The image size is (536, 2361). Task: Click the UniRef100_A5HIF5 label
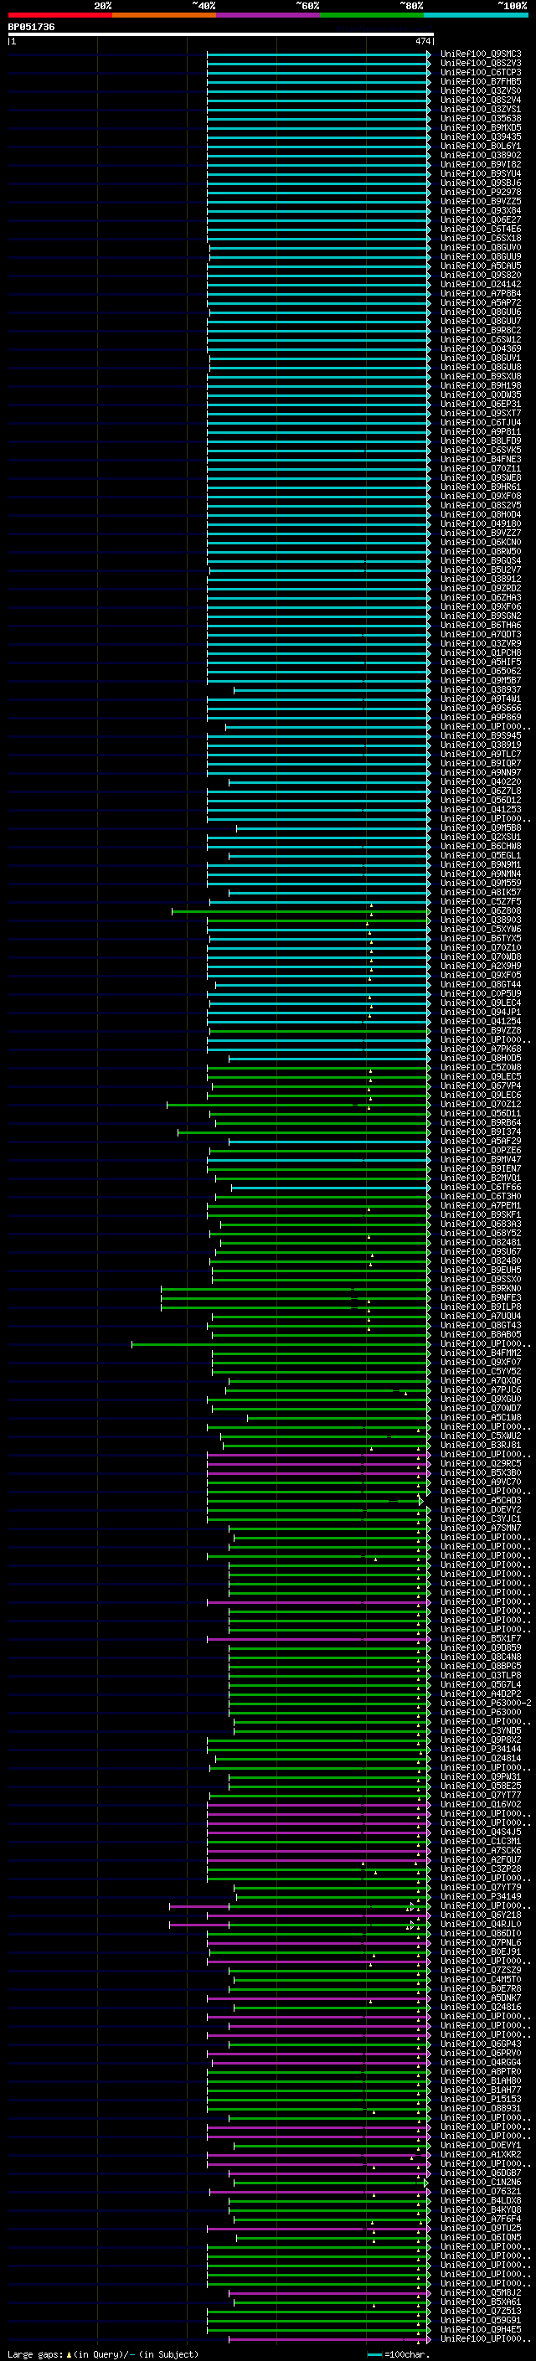point(481,662)
